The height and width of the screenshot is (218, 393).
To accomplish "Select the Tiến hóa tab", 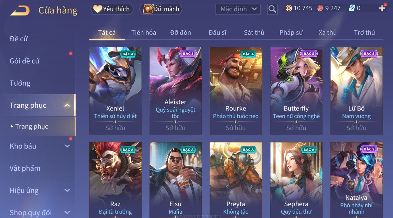I will 144,32.
